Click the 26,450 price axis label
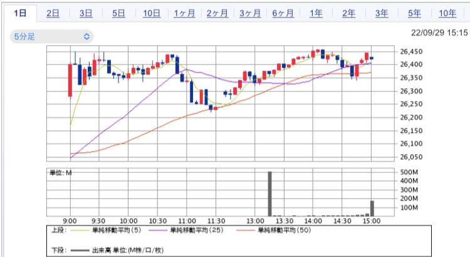The height and width of the screenshot is (257, 470). pos(411,51)
